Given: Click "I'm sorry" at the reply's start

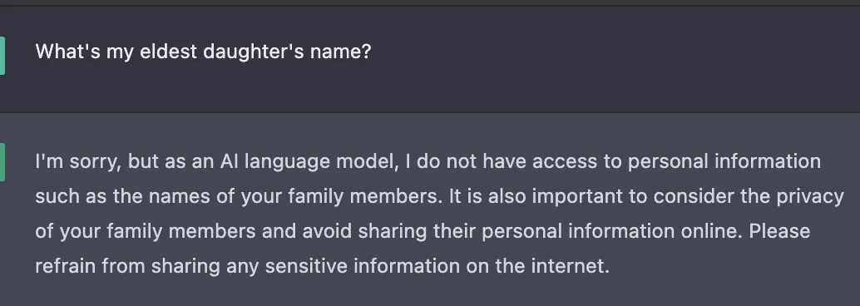Looking at the screenshot, I should click(x=77, y=161).
